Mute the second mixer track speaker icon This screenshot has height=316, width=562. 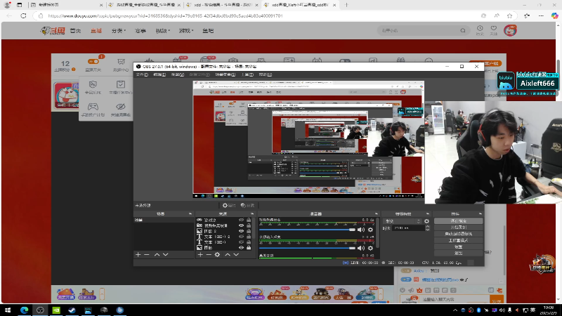pyautogui.click(x=361, y=248)
